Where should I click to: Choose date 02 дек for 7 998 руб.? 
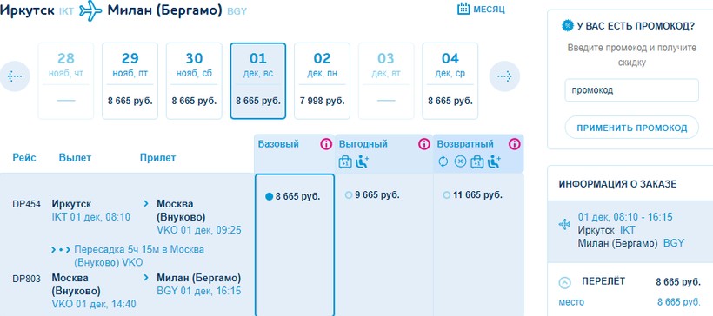323,81
